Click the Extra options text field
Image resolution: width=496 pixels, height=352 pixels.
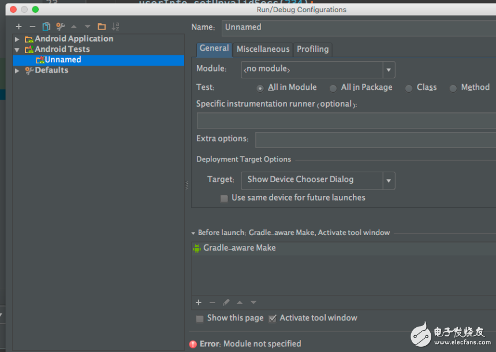click(x=375, y=139)
